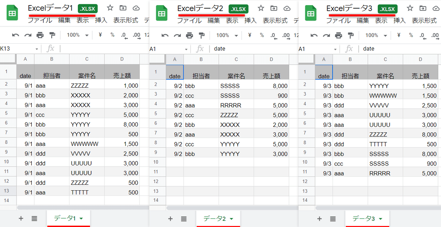Open データ3 sheet tab menu arrow

(380, 219)
